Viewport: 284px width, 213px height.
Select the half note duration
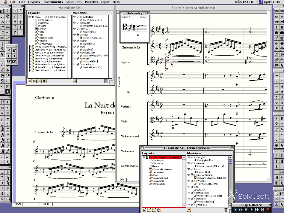2,119
